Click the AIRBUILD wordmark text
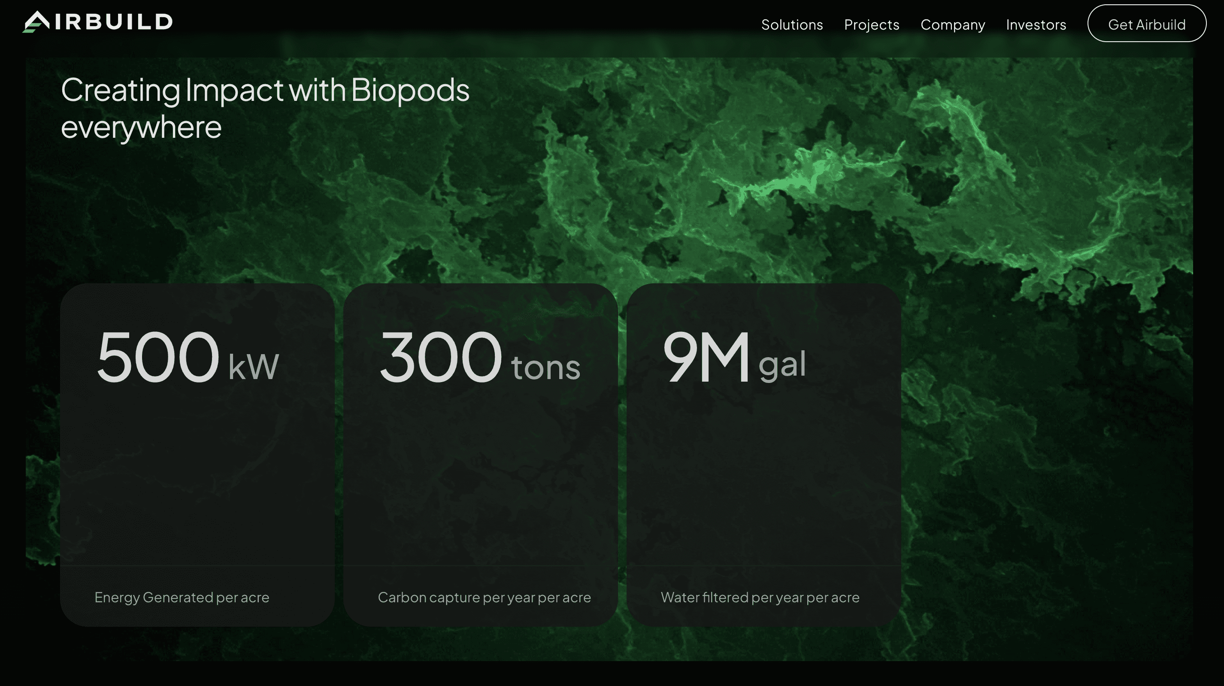1224x686 pixels. click(114, 22)
